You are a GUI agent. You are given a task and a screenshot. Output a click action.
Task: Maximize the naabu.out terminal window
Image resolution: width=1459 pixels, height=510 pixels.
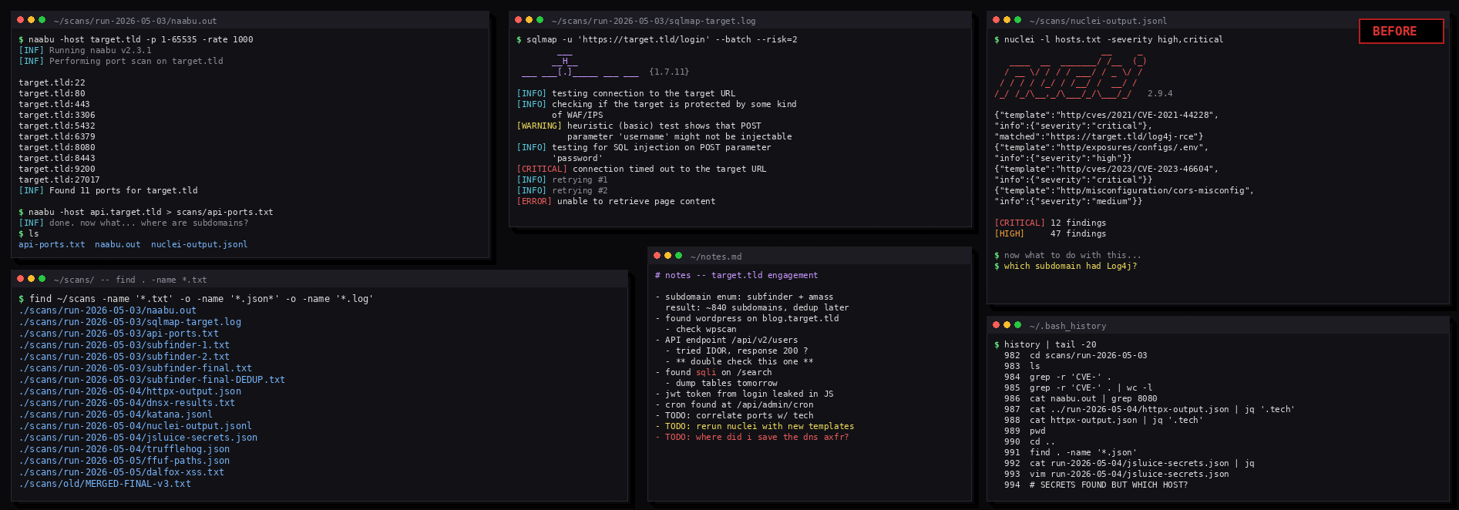pyautogui.click(x=42, y=20)
